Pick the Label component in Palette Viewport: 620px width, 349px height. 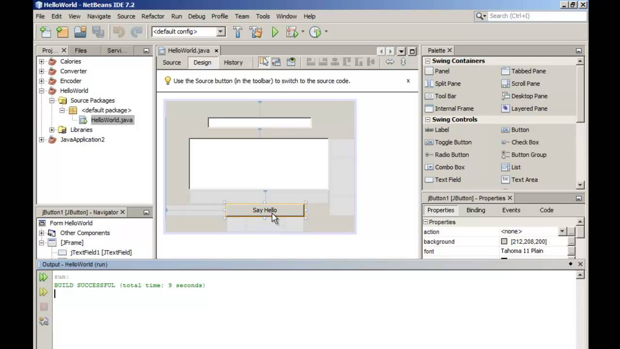pos(437,130)
